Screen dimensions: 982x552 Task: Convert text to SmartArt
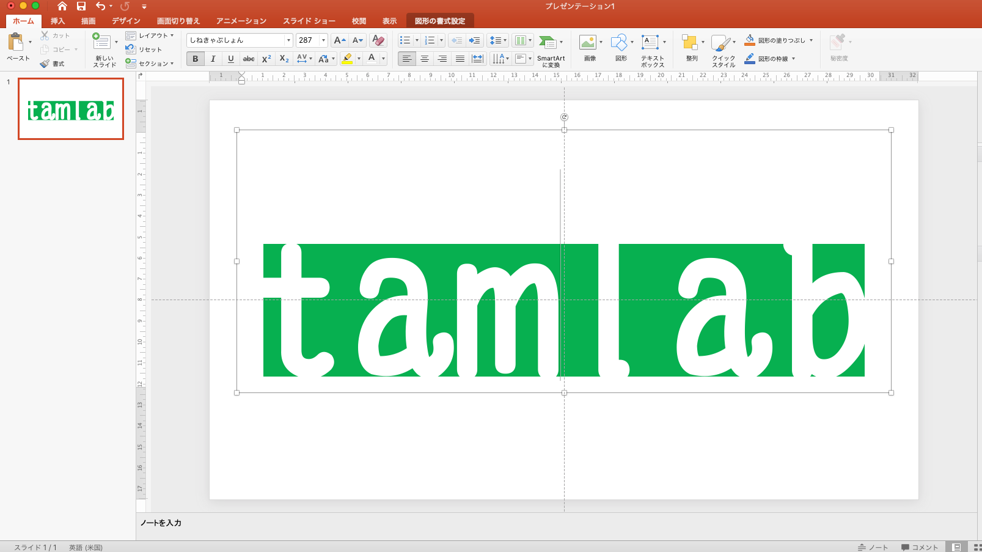(551, 51)
